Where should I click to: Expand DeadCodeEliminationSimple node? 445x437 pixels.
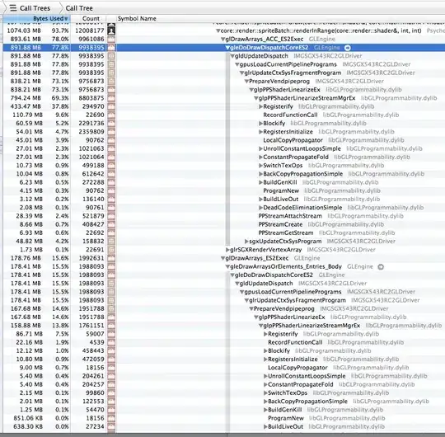[x=260, y=208]
